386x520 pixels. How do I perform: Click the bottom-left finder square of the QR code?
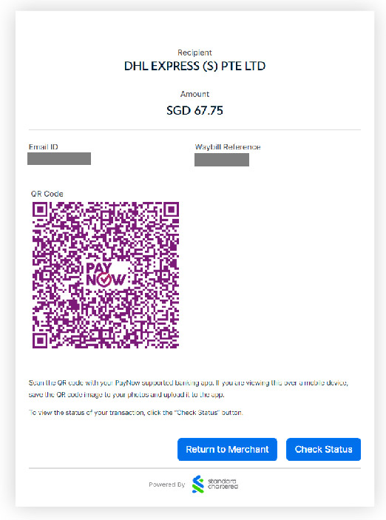[x=40, y=340]
